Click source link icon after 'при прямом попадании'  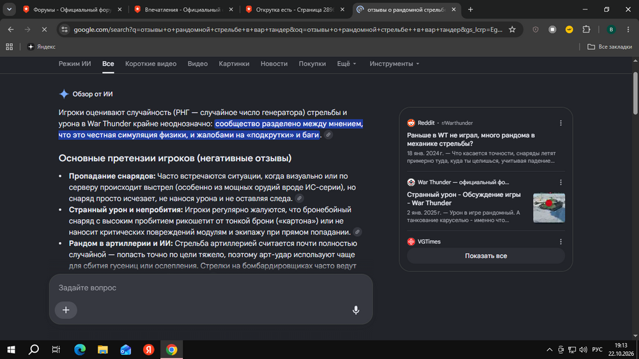(357, 233)
